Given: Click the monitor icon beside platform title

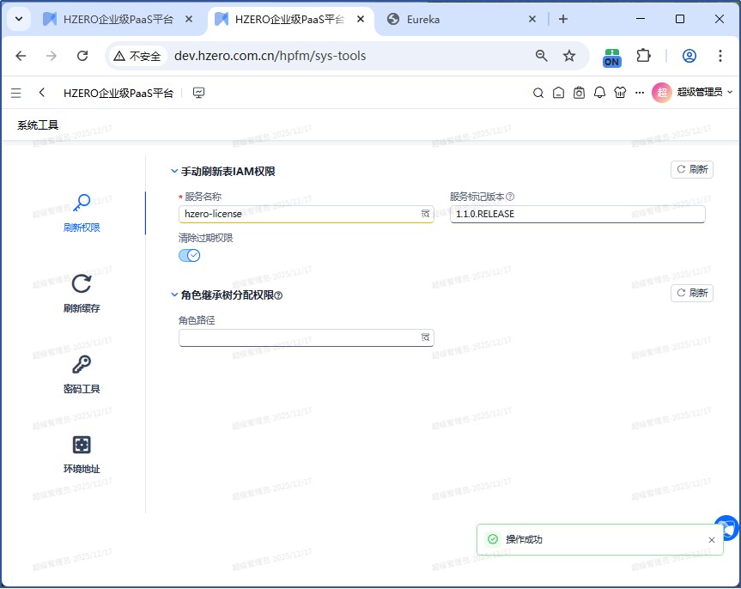Looking at the screenshot, I should (199, 93).
